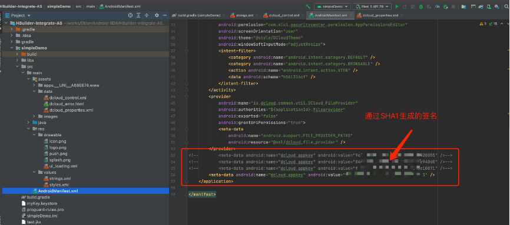The width and height of the screenshot is (510, 225).
Task: Click Apply Changes and Restart Activity icon
Action: click(405, 6)
